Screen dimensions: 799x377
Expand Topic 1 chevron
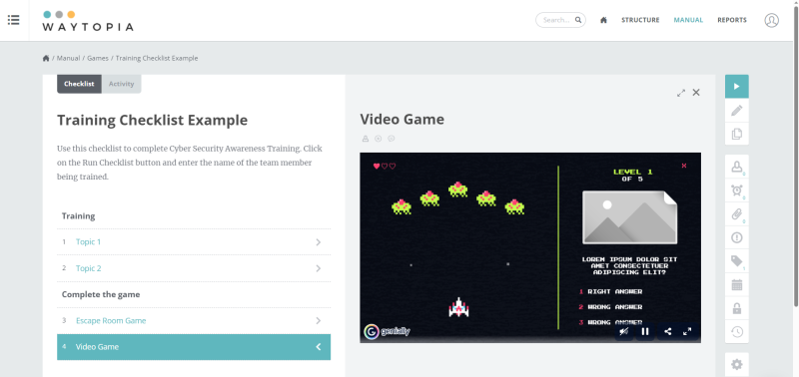(x=318, y=242)
